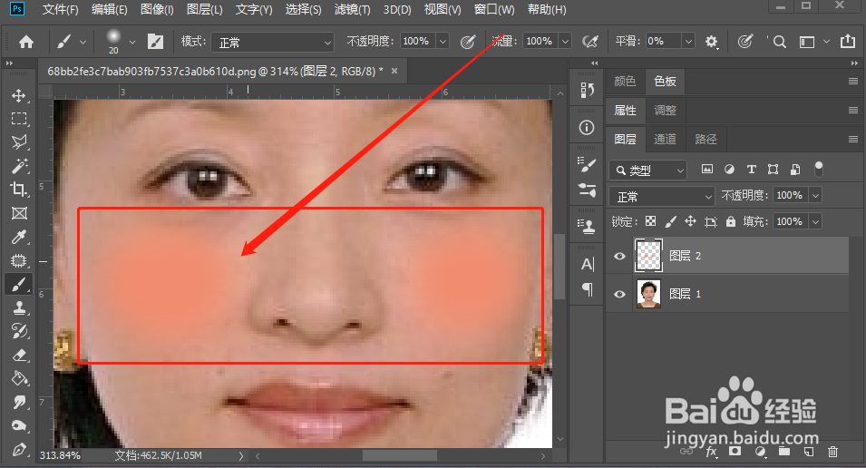Select the Clone Stamp tool
The image size is (866, 468).
tap(19, 307)
